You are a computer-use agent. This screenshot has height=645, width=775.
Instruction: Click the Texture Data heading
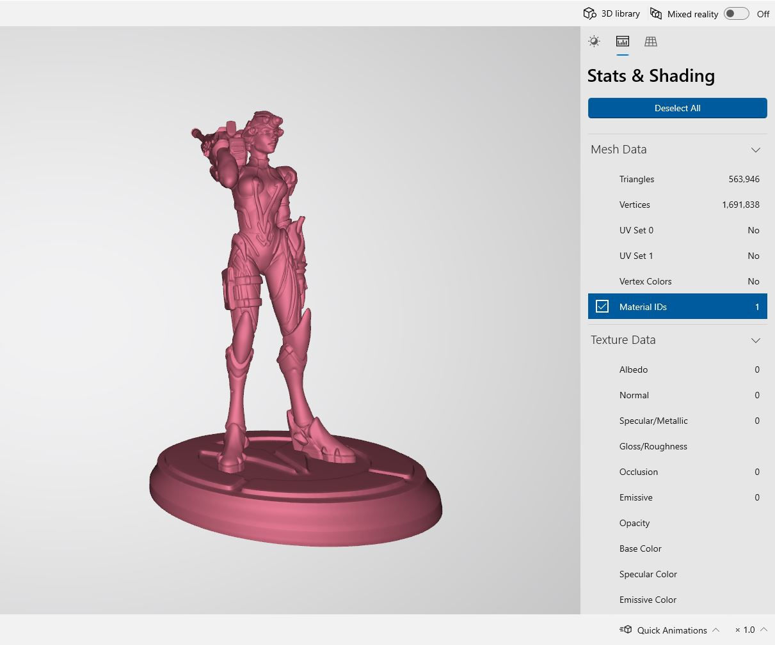(x=623, y=340)
